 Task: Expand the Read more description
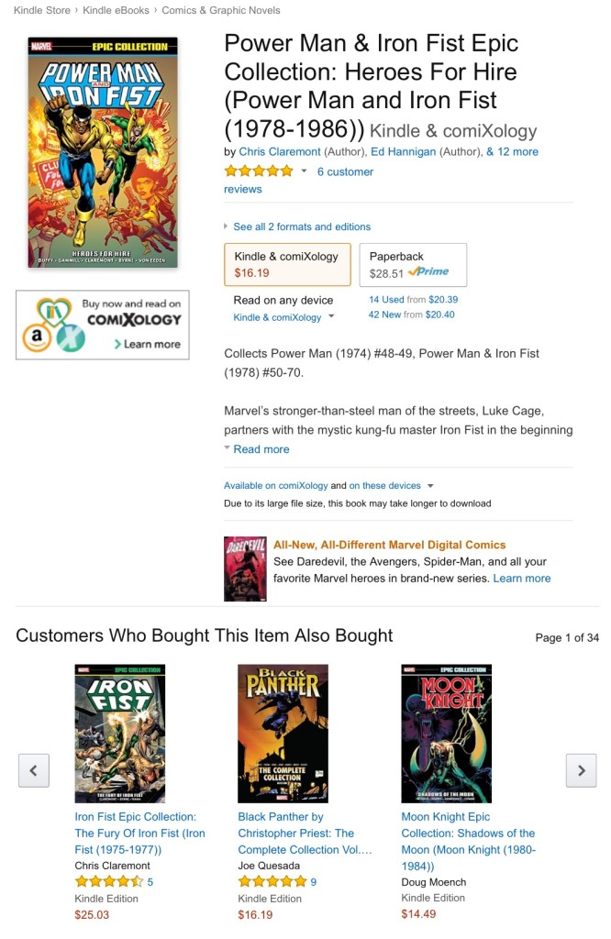[261, 449]
